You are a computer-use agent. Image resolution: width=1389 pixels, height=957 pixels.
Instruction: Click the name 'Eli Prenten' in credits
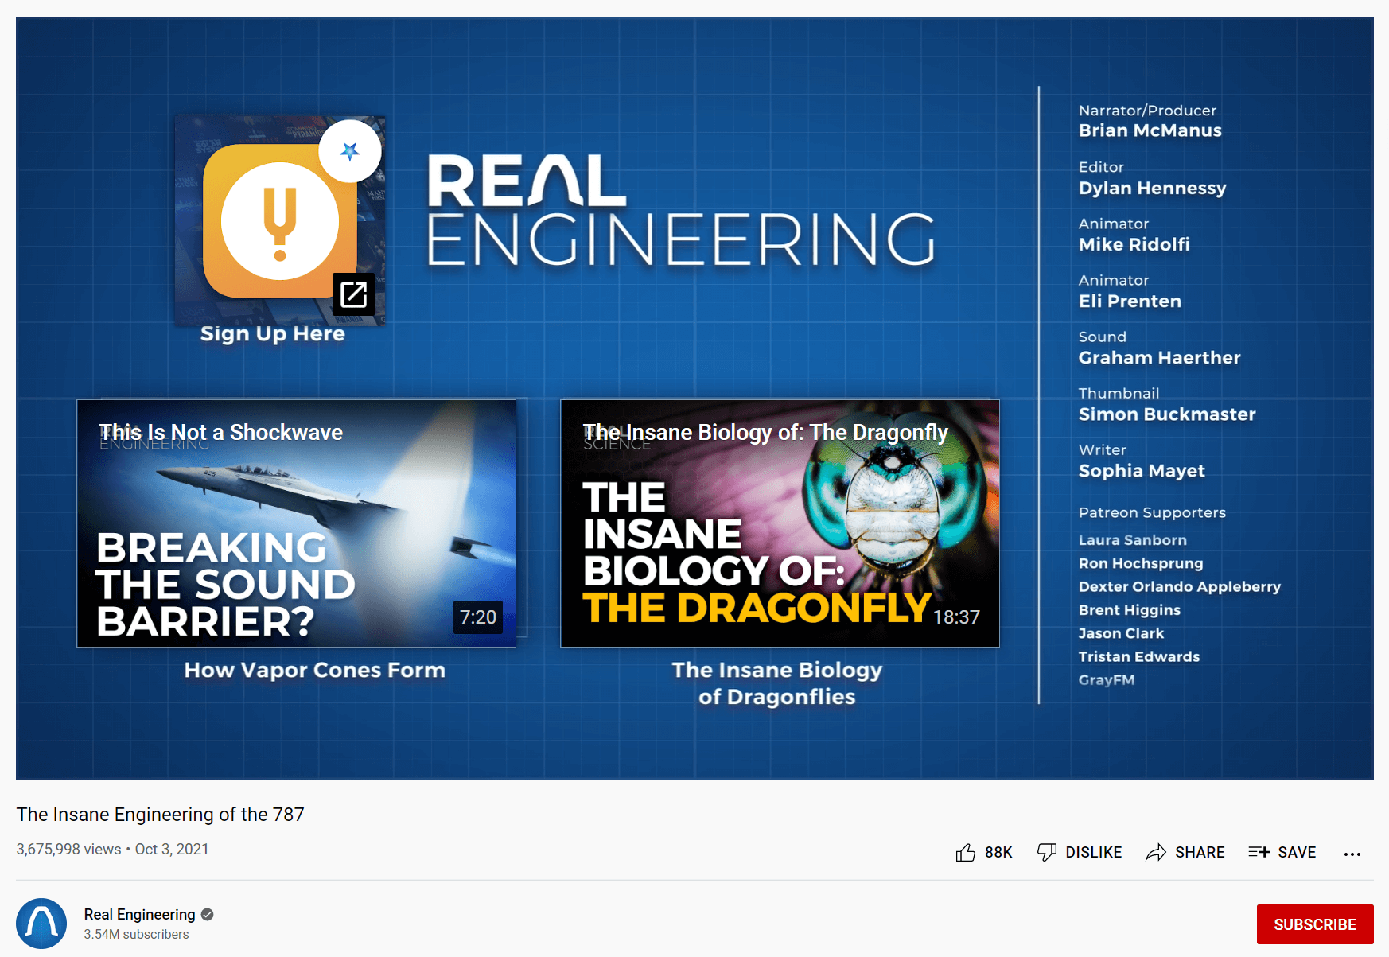coord(1130,301)
